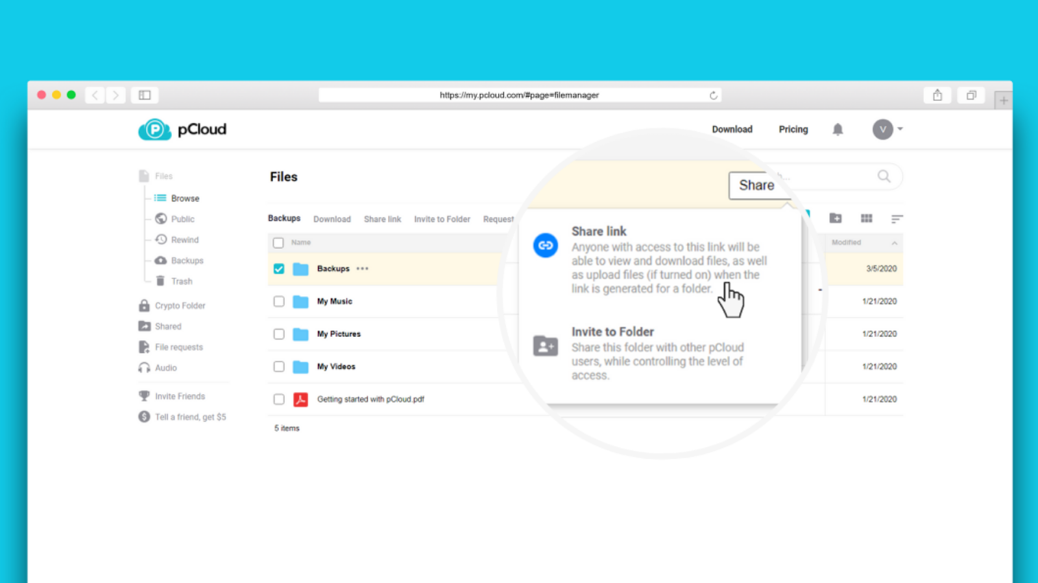Click the browser share icon
Screen dimensions: 1038x583
937,95
